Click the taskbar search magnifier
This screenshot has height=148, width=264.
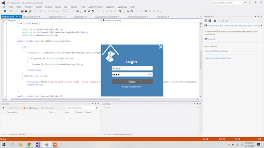(12, 145)
